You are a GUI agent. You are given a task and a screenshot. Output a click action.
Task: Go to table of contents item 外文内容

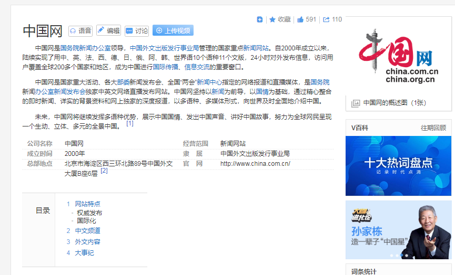88,242
